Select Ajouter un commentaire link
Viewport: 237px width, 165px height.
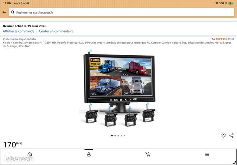[x=56, y=31]
